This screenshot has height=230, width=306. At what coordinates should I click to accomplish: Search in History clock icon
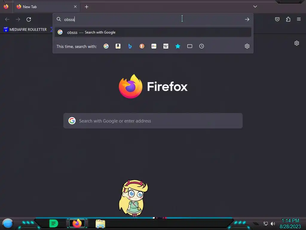(x=202, y=46)
